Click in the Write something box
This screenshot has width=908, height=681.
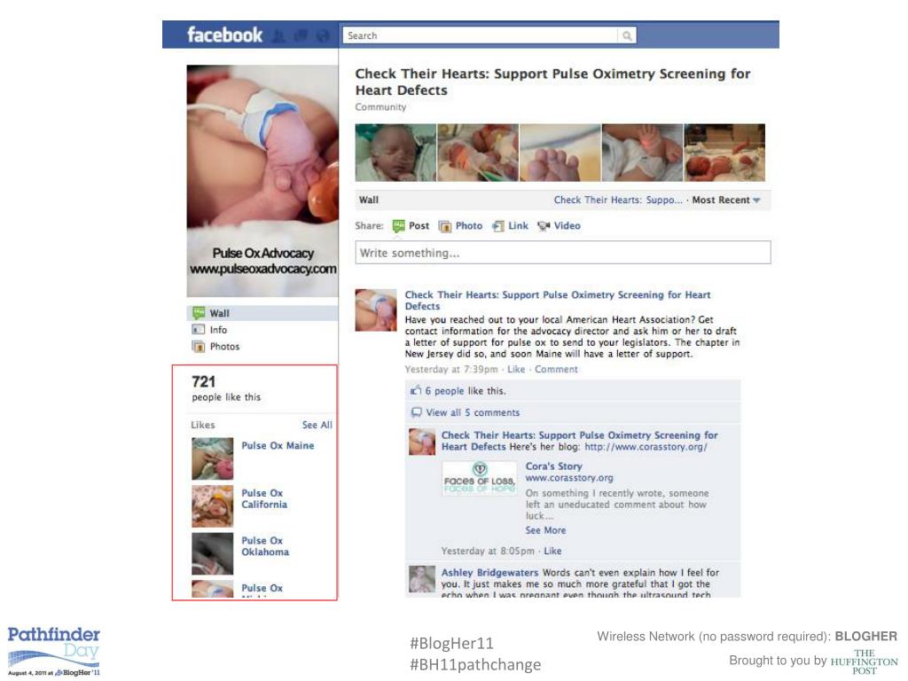[x=563, y=253]
